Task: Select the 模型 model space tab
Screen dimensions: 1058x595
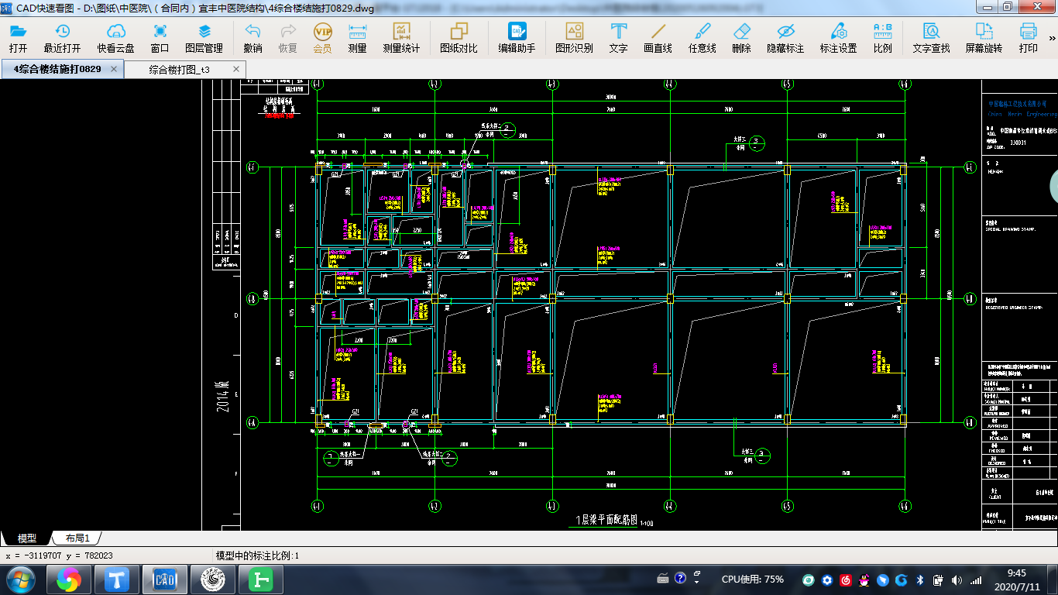Action: (27, 538)
